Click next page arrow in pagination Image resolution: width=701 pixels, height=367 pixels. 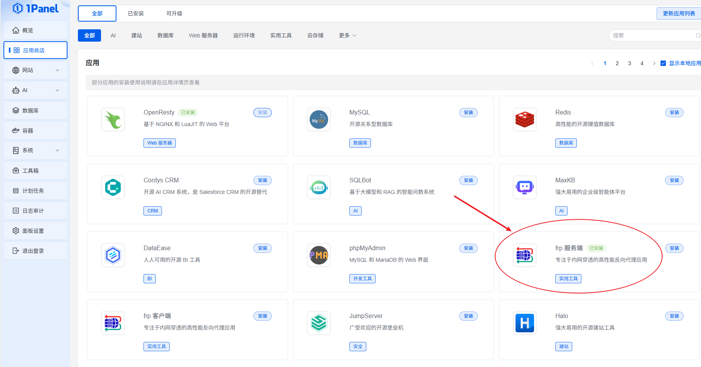point(654,63)
